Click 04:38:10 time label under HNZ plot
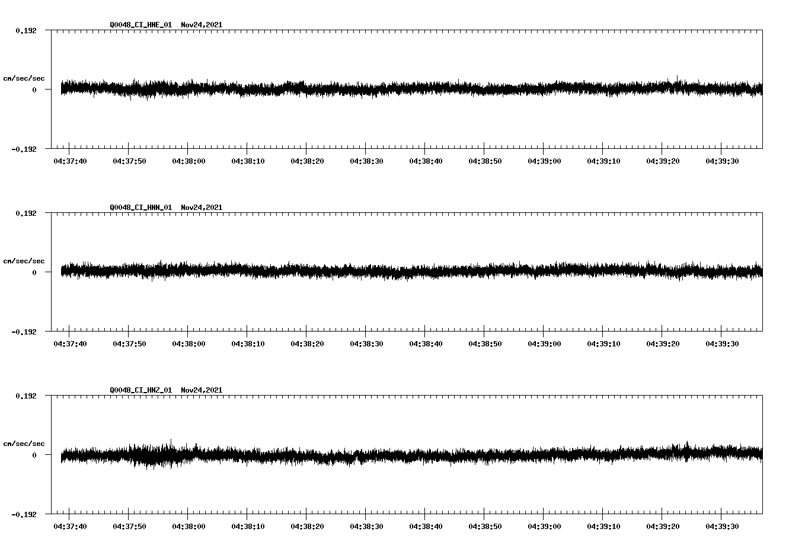The height and width of the screenshot is (548, 805). [x=248, y=526]
